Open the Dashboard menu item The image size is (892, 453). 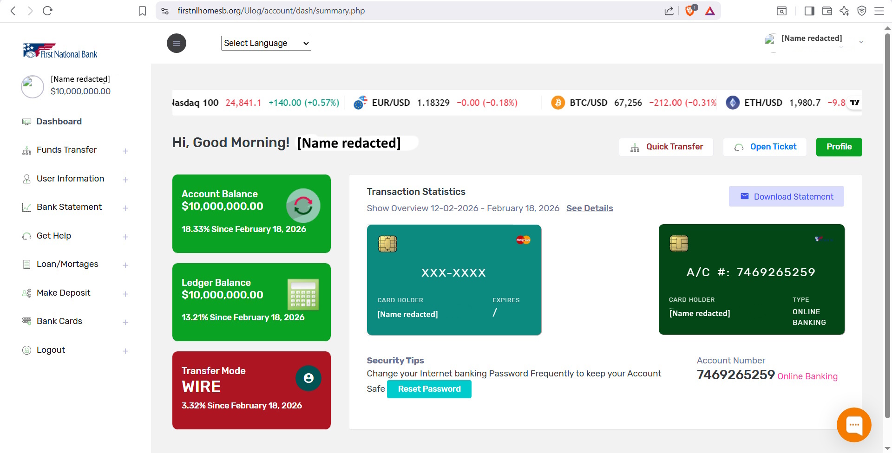[59, 122]
